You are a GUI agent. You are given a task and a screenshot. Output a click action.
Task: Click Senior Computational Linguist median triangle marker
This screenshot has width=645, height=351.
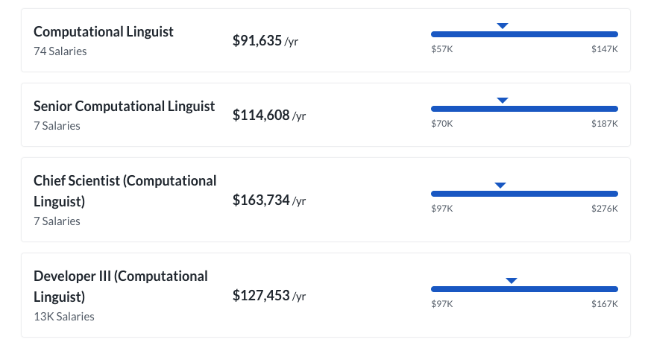[x=503, y=101]
